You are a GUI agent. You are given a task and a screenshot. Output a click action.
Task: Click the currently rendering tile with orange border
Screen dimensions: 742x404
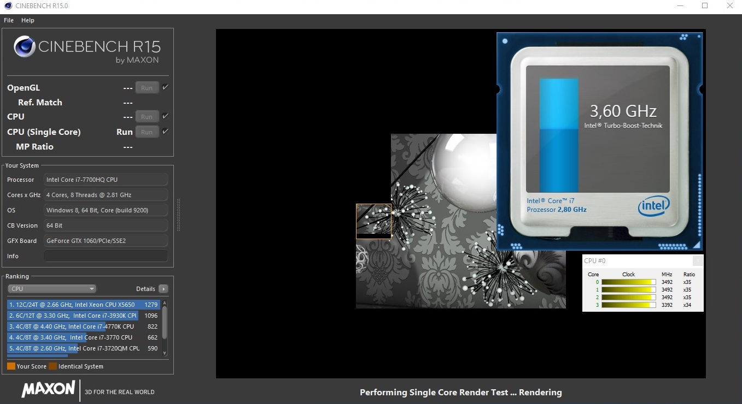pyautogui.click(x=373, y=221)
